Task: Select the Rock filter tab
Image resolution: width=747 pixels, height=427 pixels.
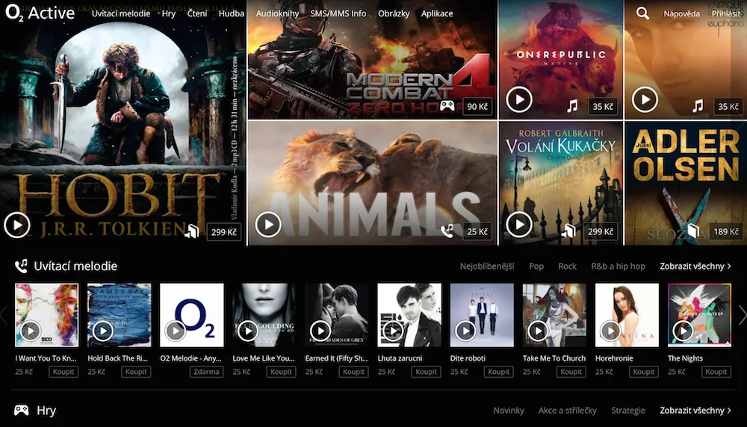Action: click(x=567, y=266)
